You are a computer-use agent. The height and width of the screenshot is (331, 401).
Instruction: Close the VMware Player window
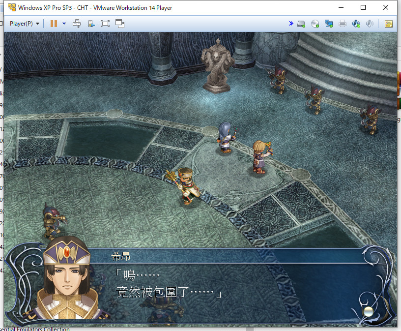click(x=386, y=7)
